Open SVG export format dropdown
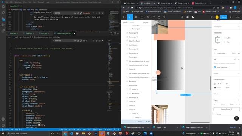 (232, 104)
